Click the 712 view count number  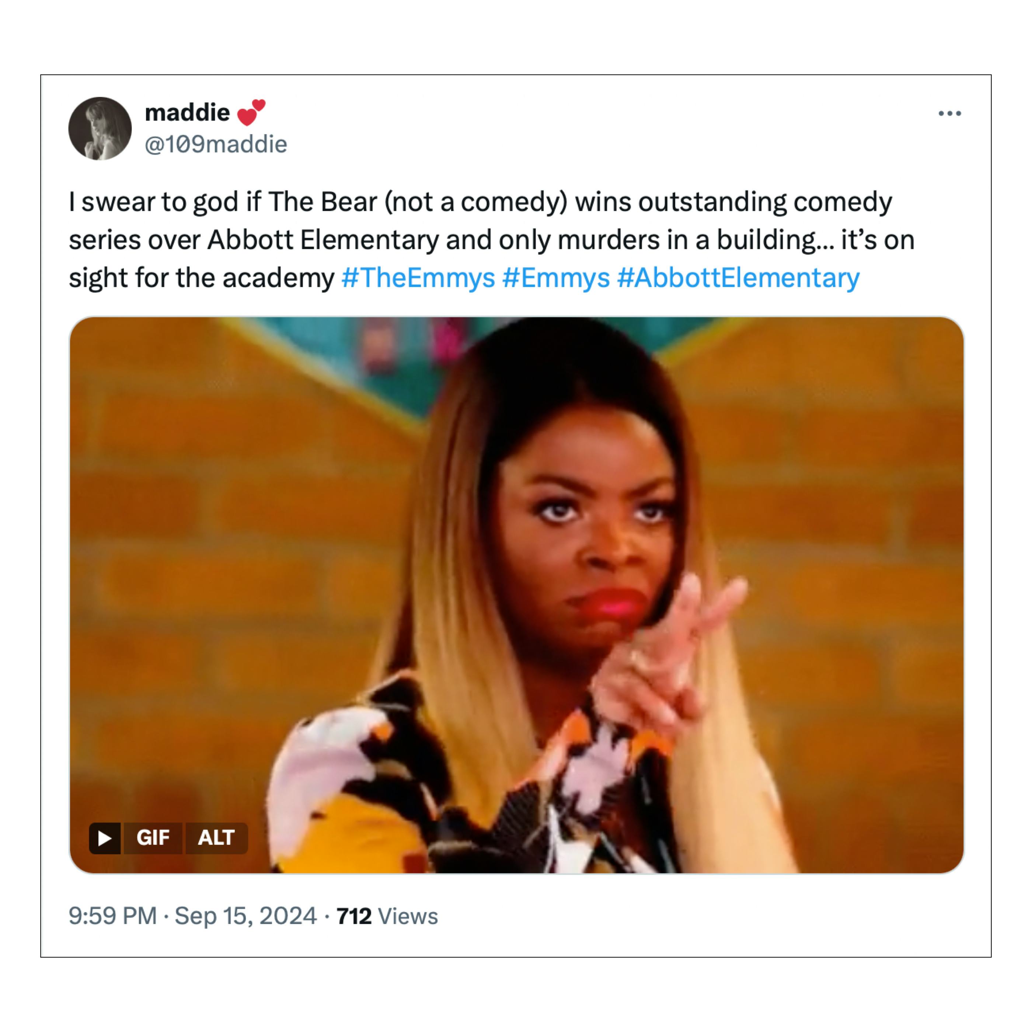tap(353, 916)
